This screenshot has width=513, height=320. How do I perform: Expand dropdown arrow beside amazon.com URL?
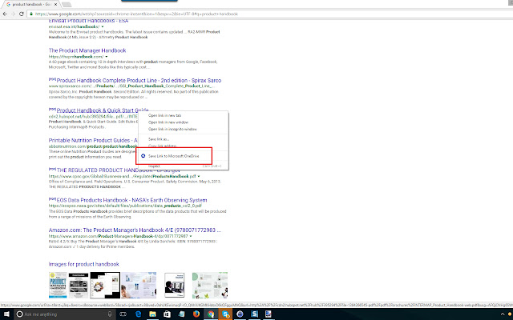tap(191, 236)
